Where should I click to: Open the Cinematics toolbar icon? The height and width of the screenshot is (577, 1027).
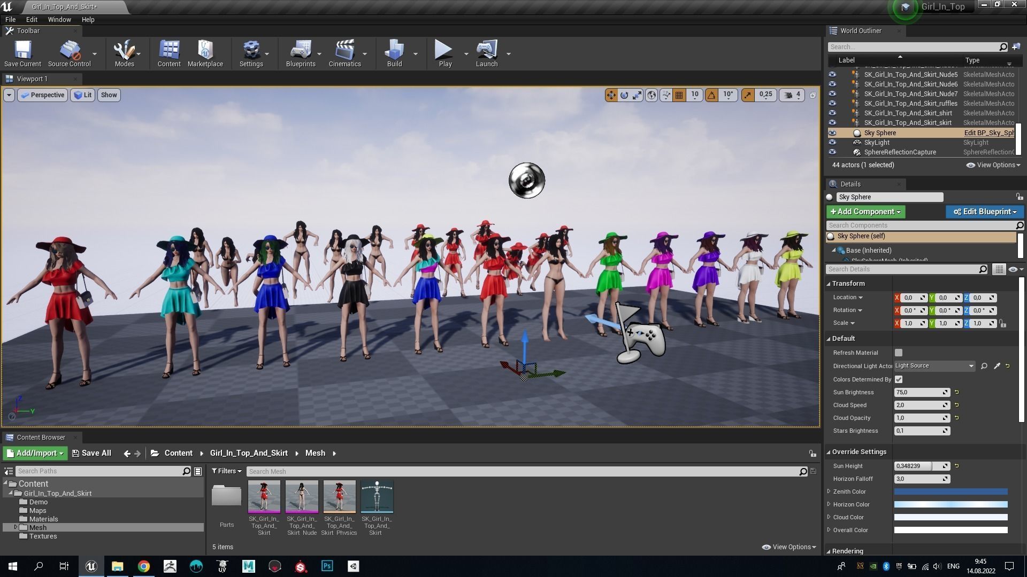(344, 53)
